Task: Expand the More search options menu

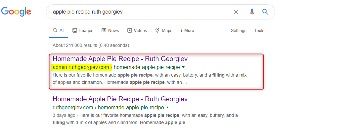Action: pyautogui.click(x=187, y=30)
